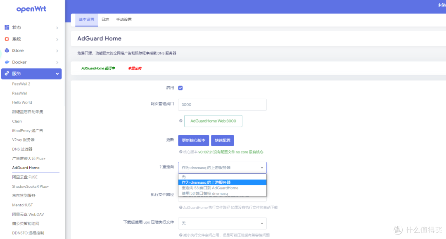Toggle the 启用 enable checkbox
Image resolution: width=446 pixels, height=239 pixels.
[x=180, y=88]
